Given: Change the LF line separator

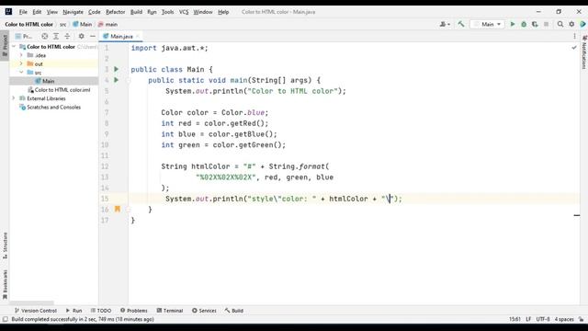Looking at the screenshot, I should [528, 319].
